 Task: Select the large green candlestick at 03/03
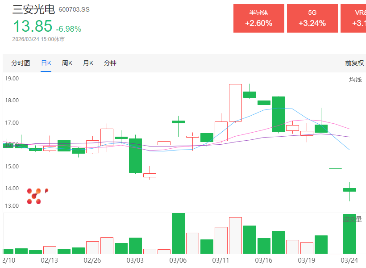(x=135, y=155)
